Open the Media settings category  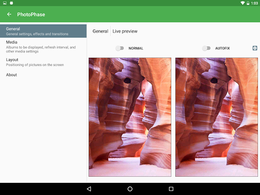pyautogui.click(x=43, y=47)
